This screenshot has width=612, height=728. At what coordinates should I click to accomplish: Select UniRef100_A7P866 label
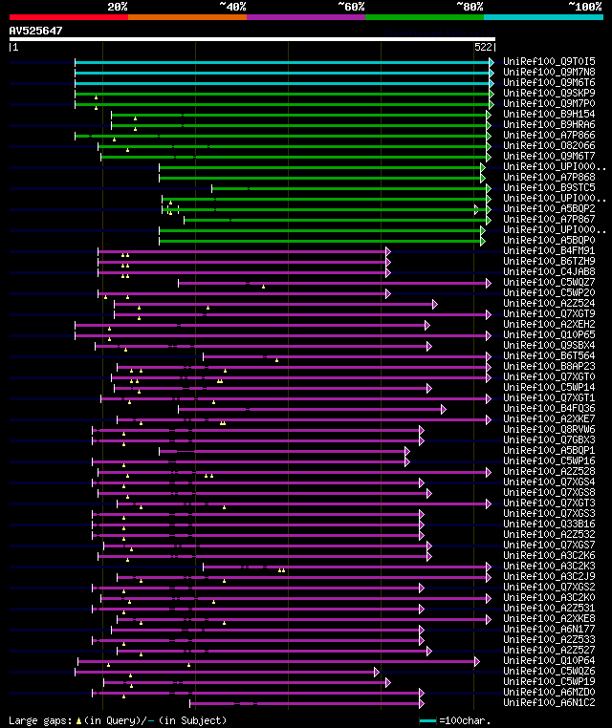549,135
